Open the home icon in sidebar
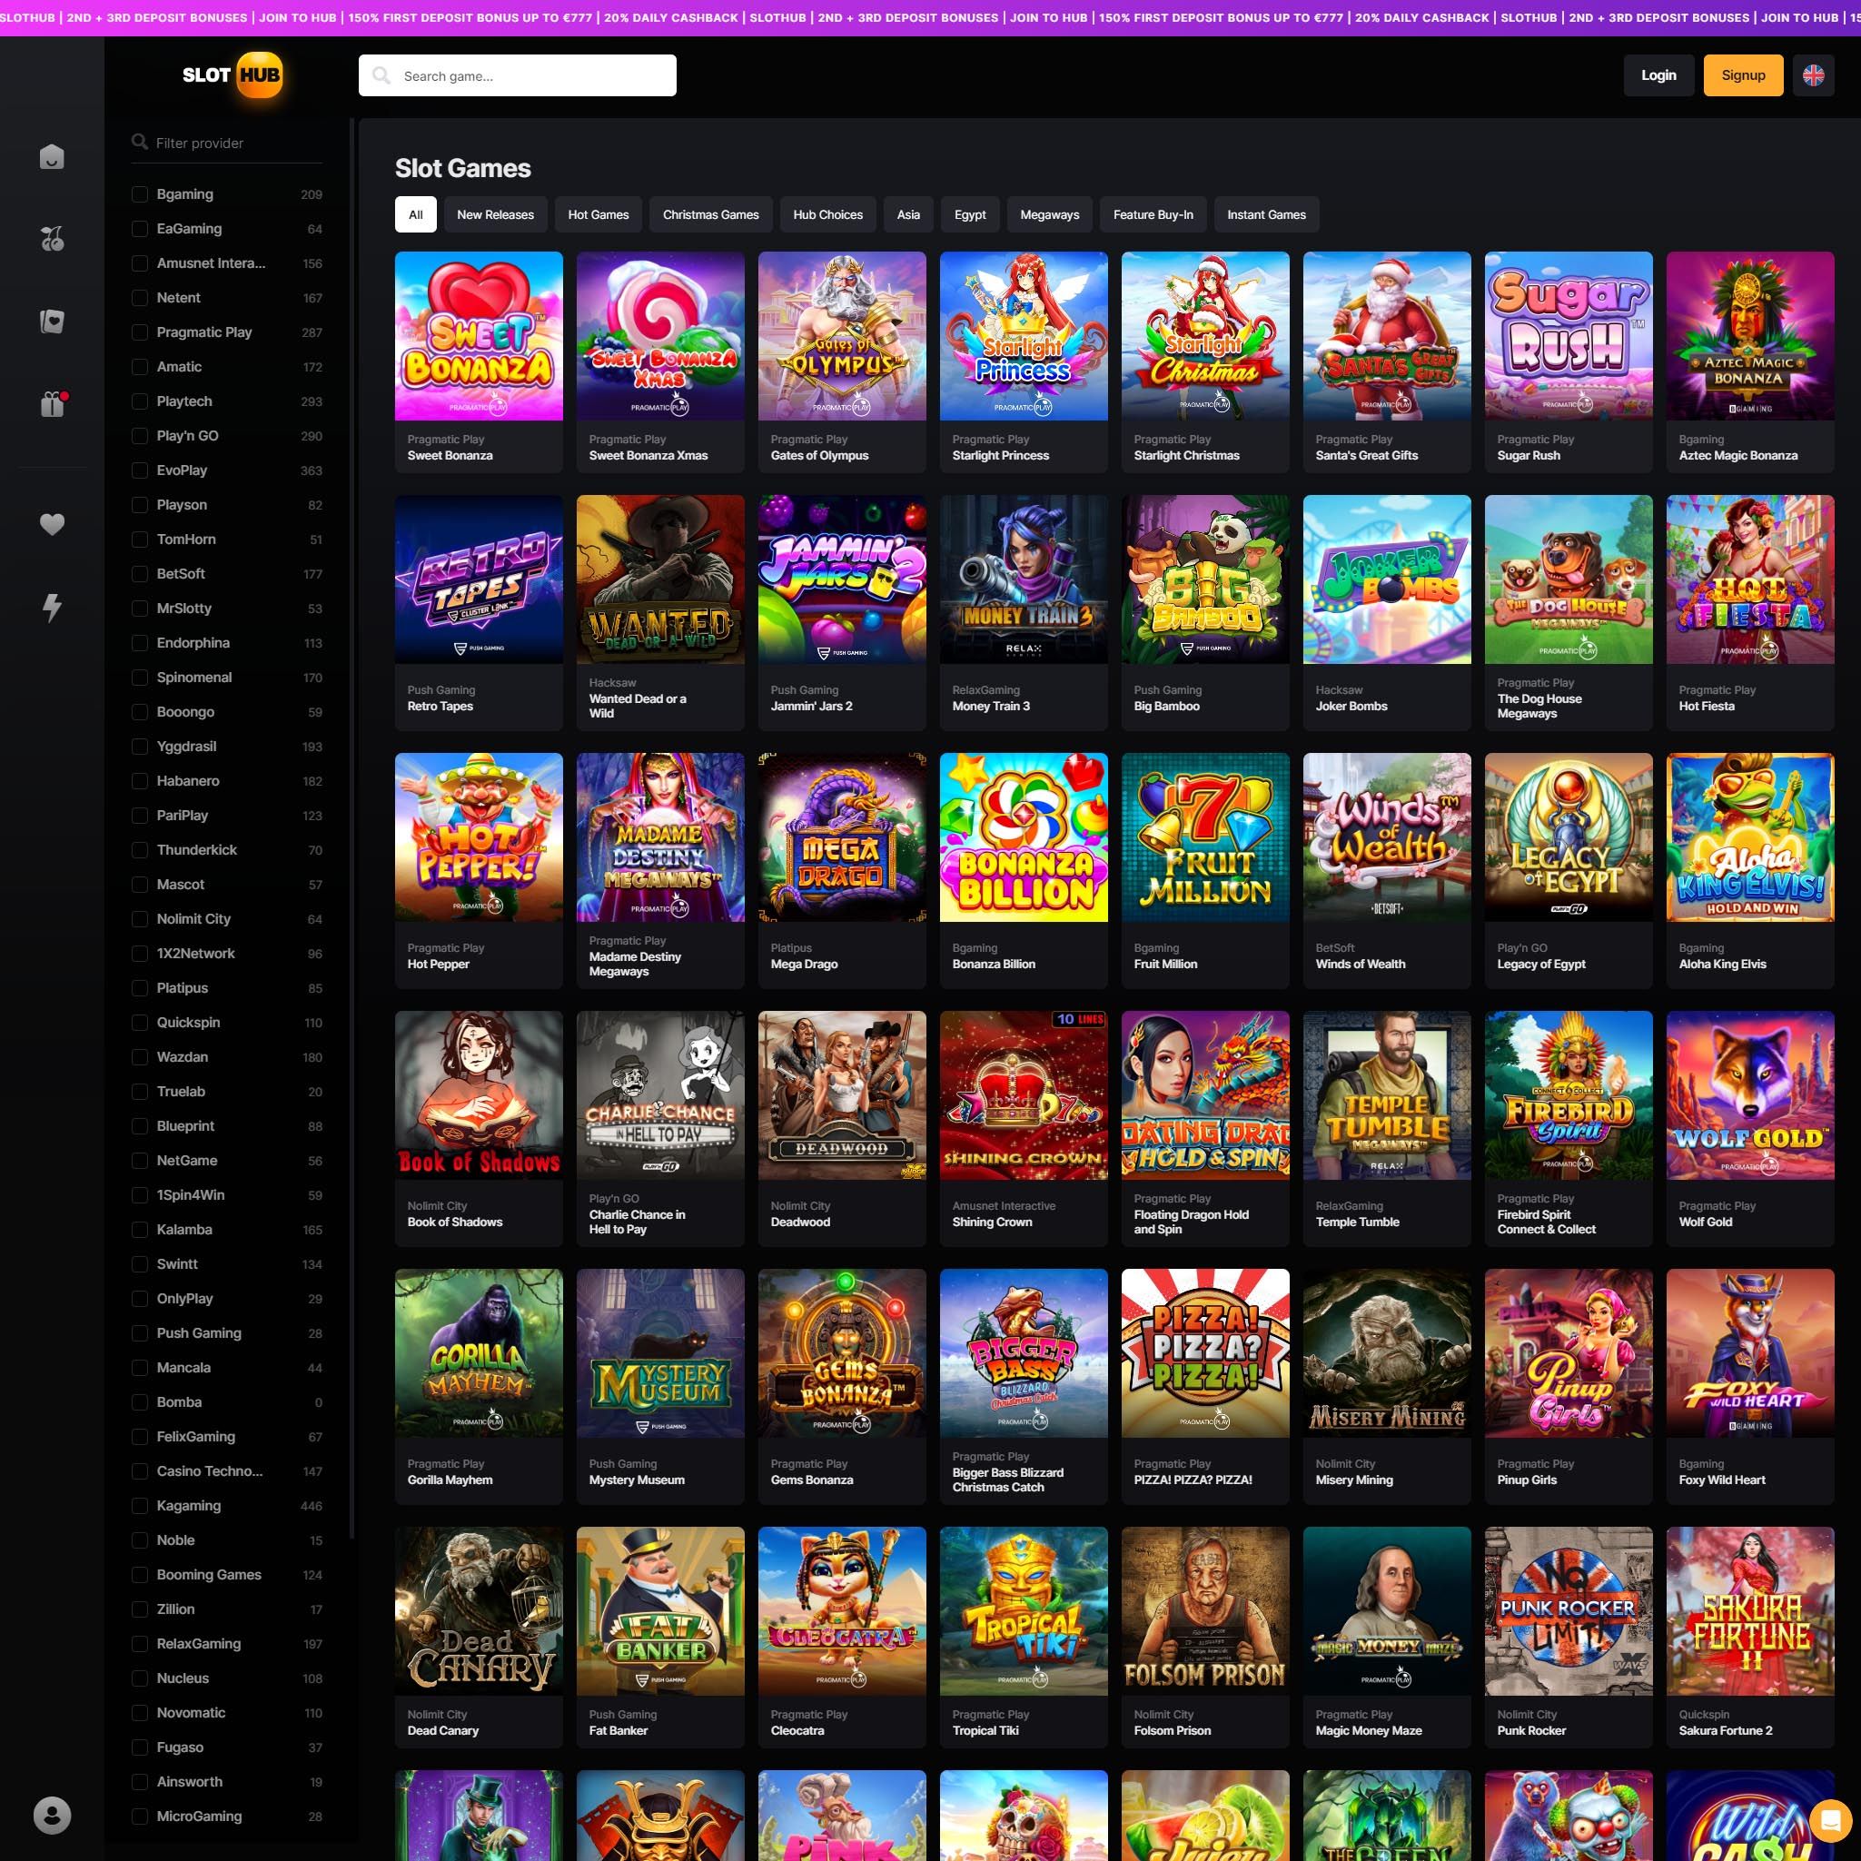Viewport: 1861px width, 1861px height. (x=52, y=156)
